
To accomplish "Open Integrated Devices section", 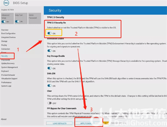I will 8,37.
